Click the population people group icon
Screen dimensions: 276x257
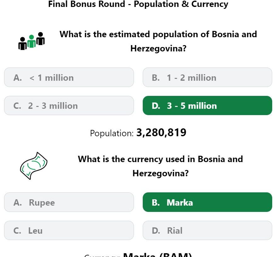coord(32,41)
